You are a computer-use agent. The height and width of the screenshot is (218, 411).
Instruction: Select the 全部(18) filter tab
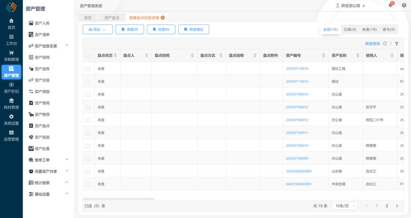(331, 29)
